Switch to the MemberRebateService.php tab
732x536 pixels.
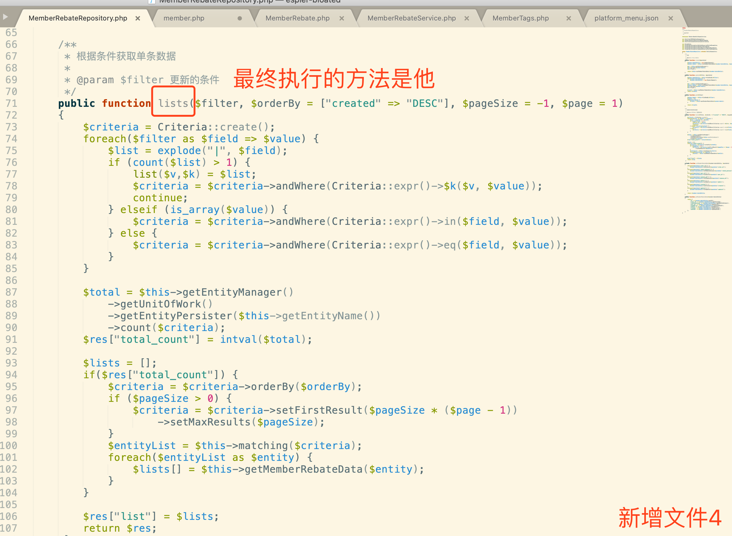pyautogui.click(x=411, y=19)
